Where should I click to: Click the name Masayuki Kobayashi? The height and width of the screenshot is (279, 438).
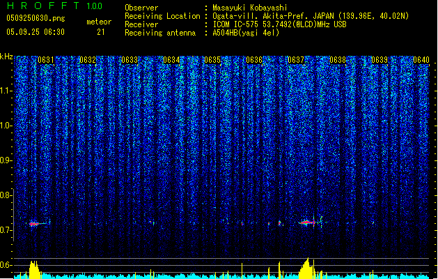(250, 8)
